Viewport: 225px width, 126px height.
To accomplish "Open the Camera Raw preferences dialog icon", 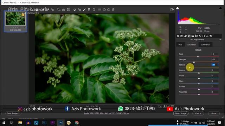I will tap(99, 10).
